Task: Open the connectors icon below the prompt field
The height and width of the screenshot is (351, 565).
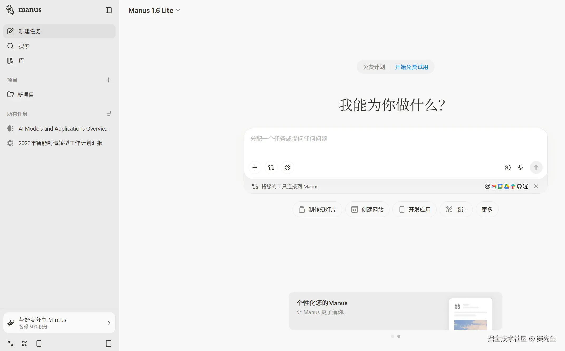Action: (x=271, y=167)
